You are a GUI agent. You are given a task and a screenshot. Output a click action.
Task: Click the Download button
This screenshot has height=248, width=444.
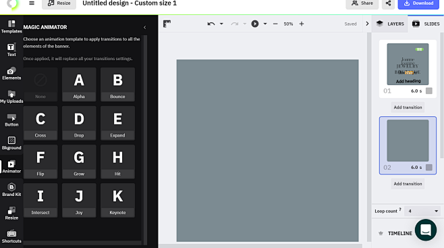click(418, 3)
